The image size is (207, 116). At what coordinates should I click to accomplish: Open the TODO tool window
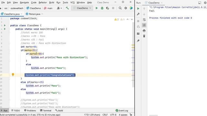(x=16, y=111)
